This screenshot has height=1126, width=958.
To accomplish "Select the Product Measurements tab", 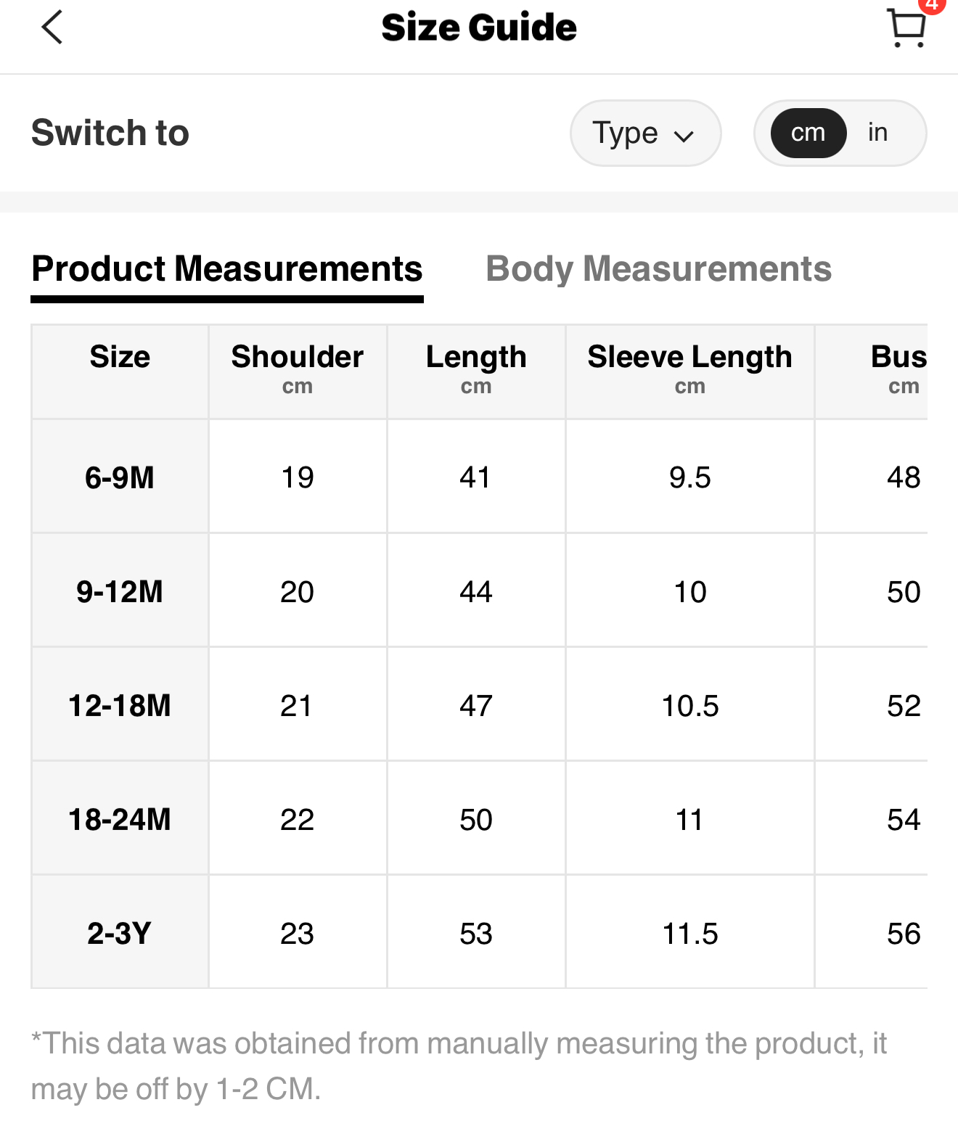I will coord(226,269).
